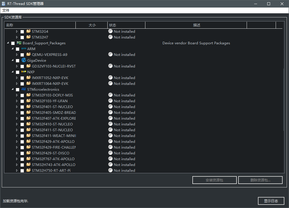Collapse the STMicroelectronics vendor node
The height and width of the screenshot is (208, 289).
click(12, 89)
